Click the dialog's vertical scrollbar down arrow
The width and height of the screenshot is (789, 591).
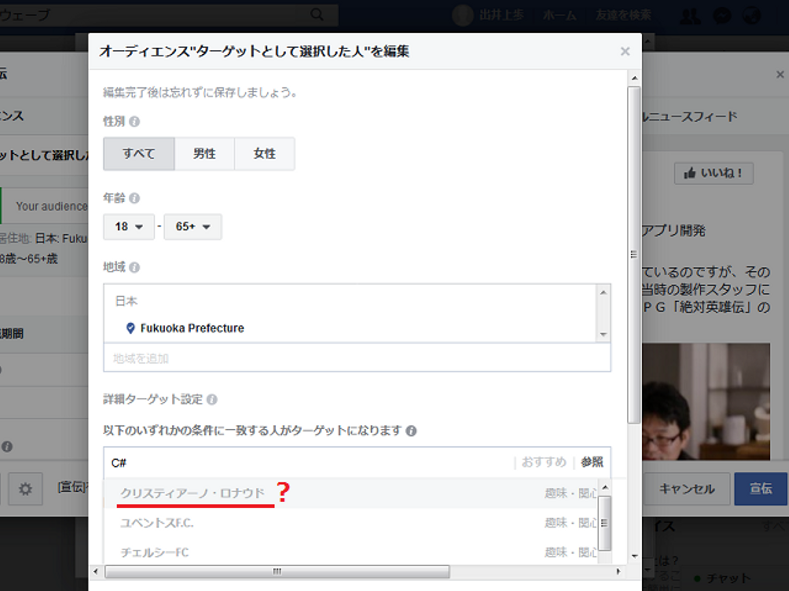click(x=634, y=556)
